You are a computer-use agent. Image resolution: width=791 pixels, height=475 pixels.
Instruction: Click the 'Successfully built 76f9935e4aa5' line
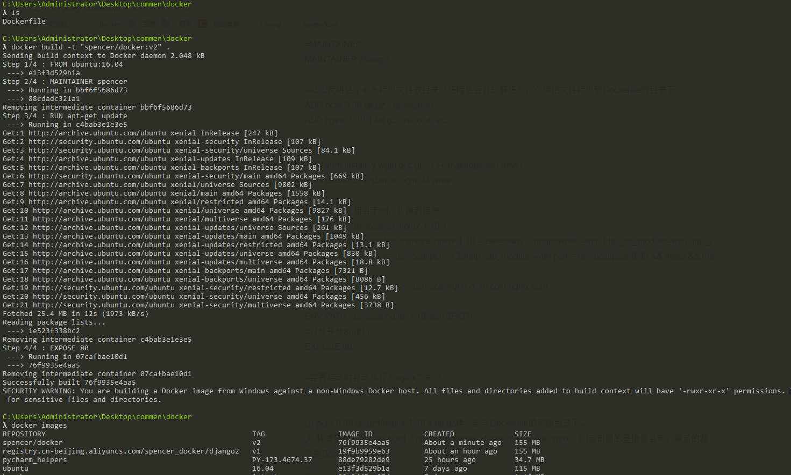click(x=69, y=383)
